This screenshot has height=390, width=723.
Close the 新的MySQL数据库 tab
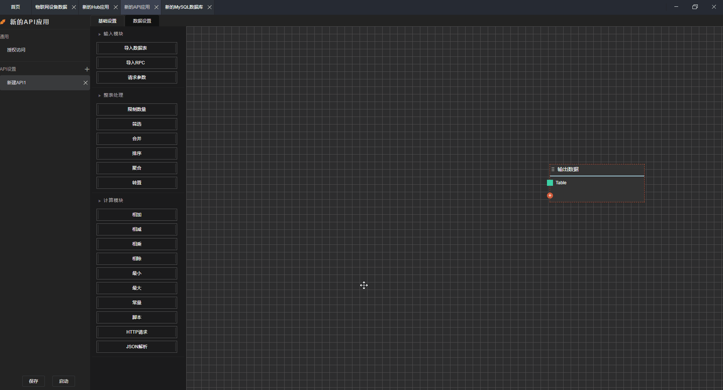(x=210, y=7)
